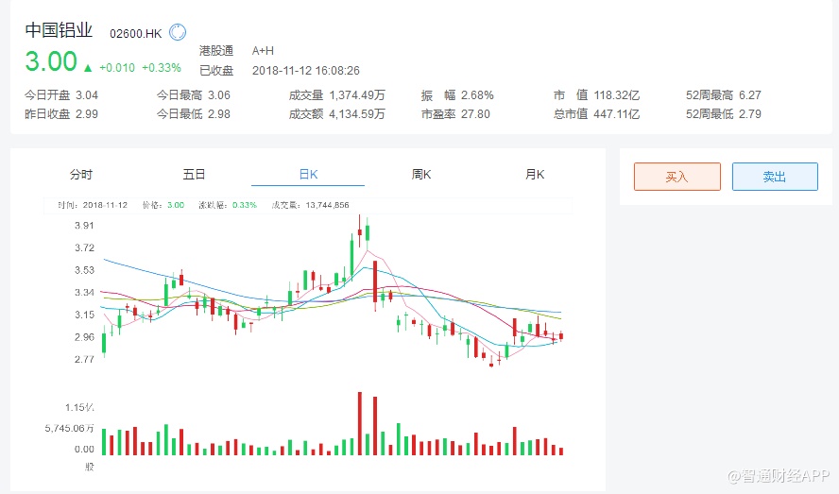Switch to the 分时 chart tab

tap(81, 174)
